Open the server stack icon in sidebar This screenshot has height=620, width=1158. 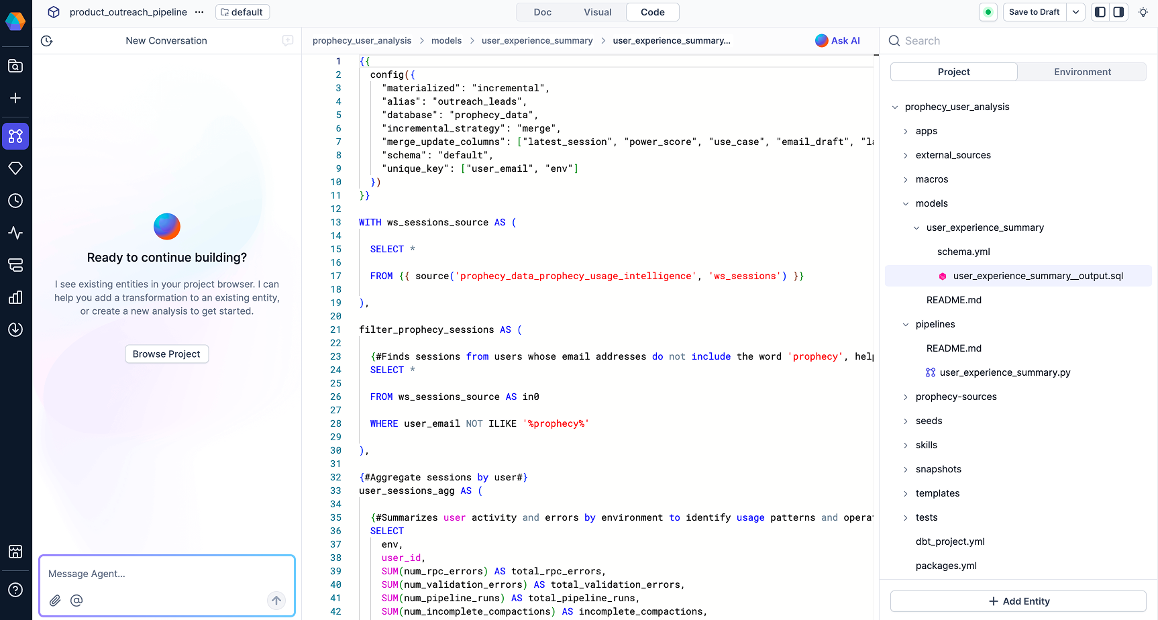[15, 265]
